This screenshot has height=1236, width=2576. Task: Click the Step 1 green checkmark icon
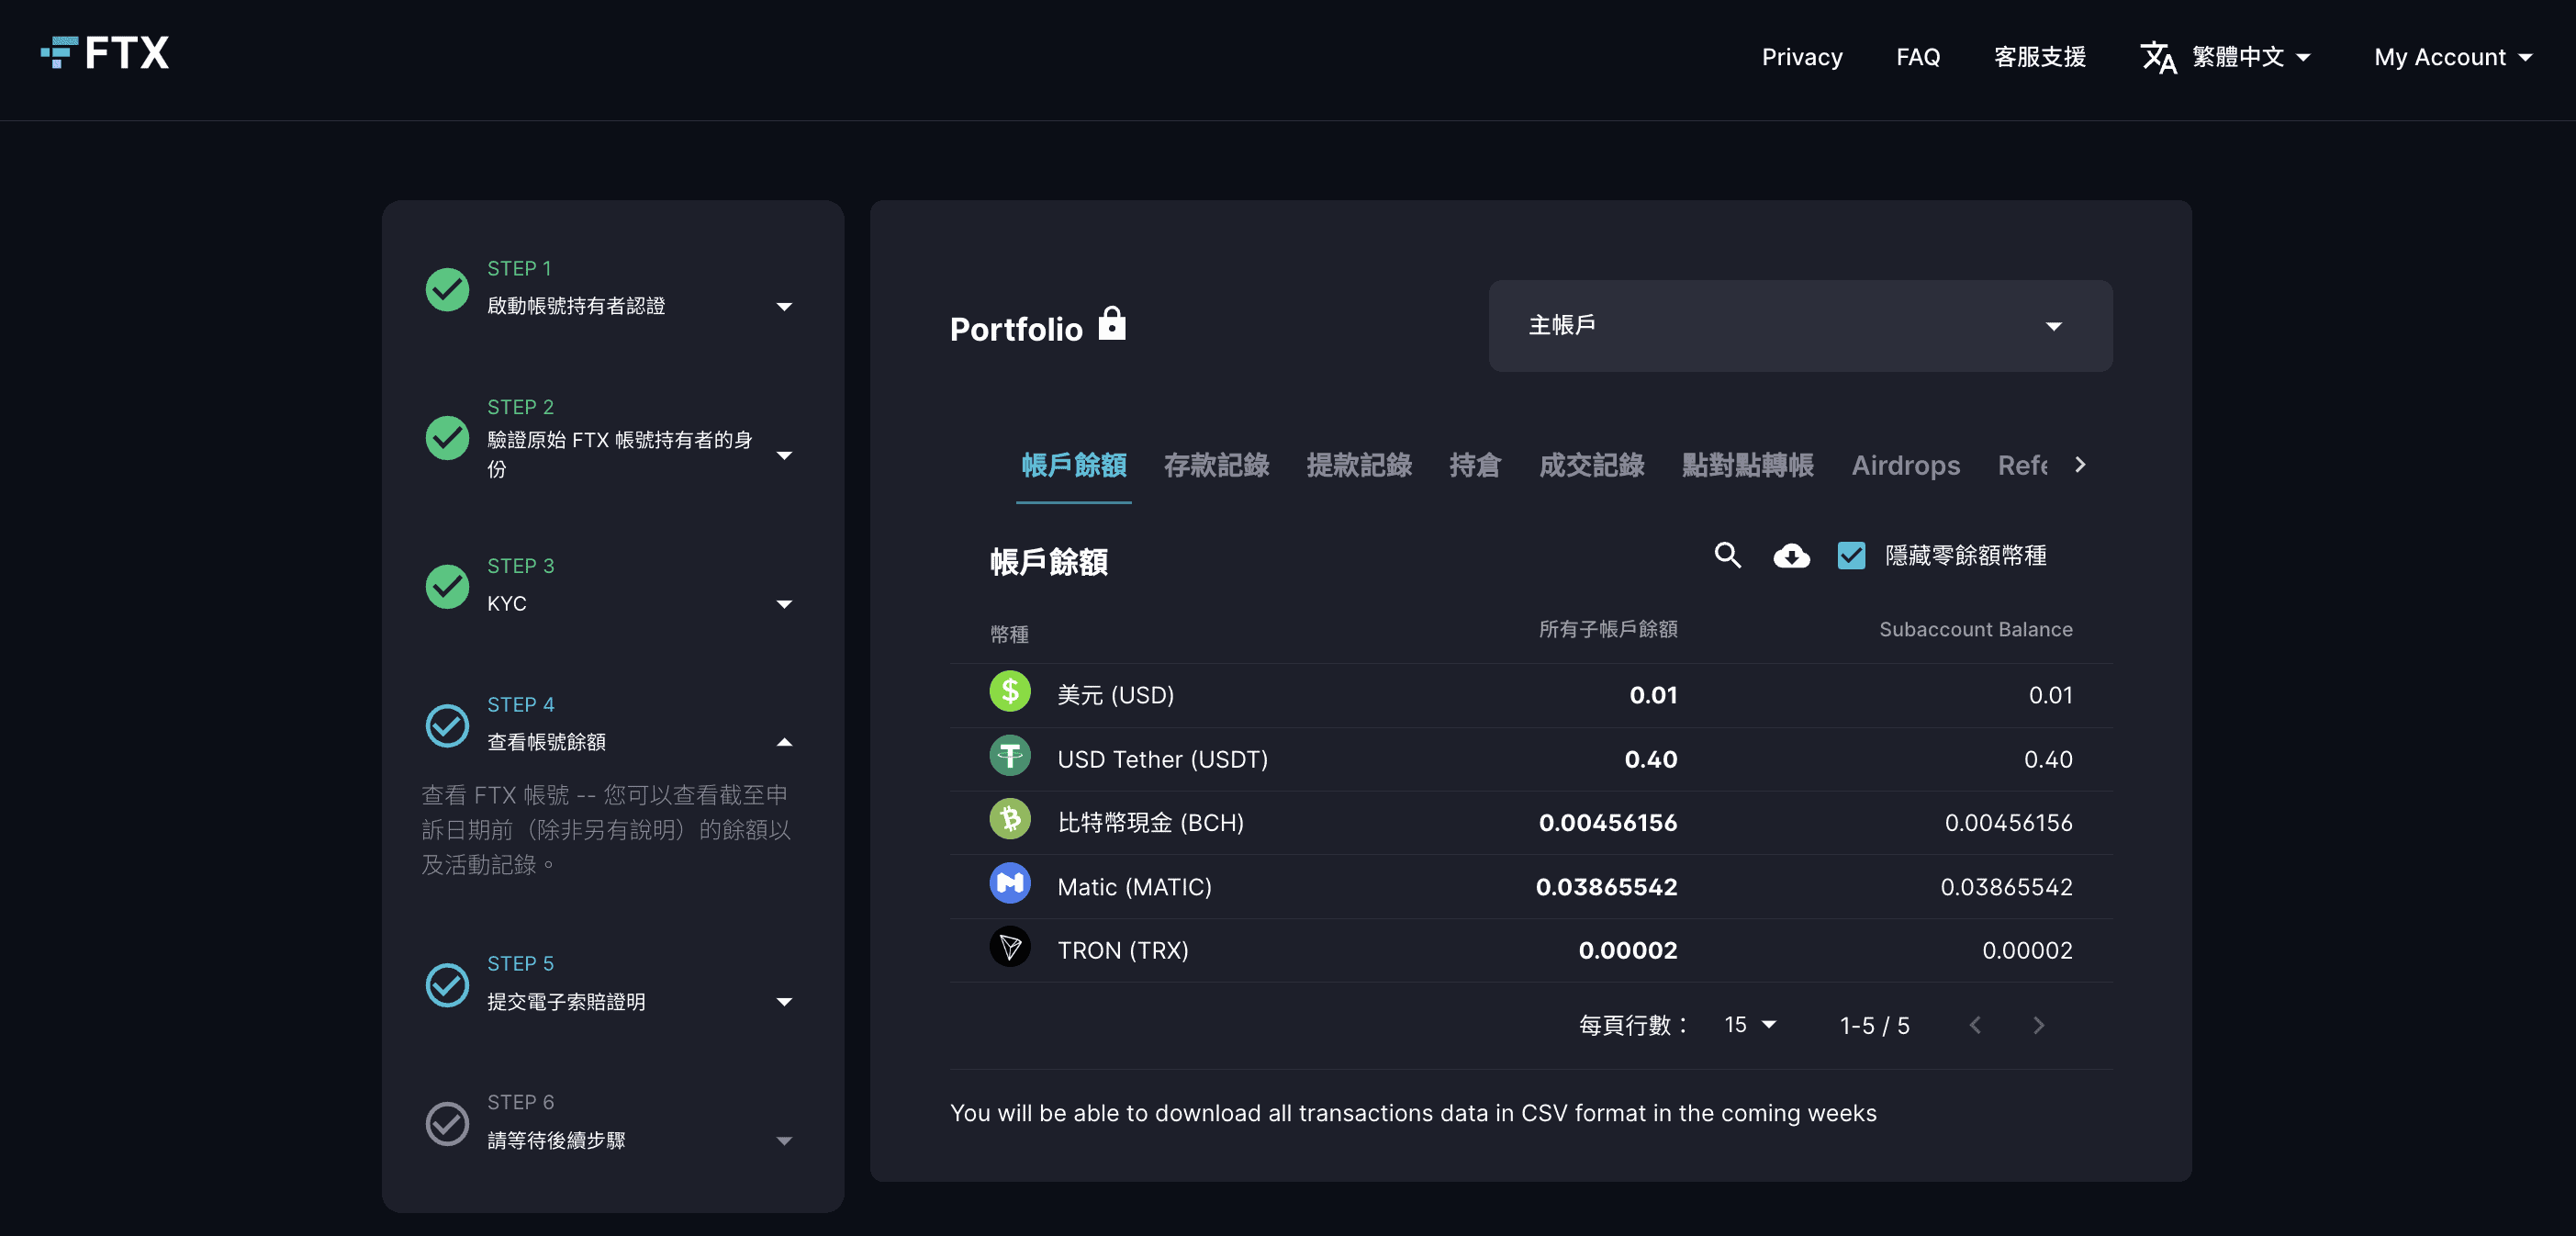tap(447, 290)
